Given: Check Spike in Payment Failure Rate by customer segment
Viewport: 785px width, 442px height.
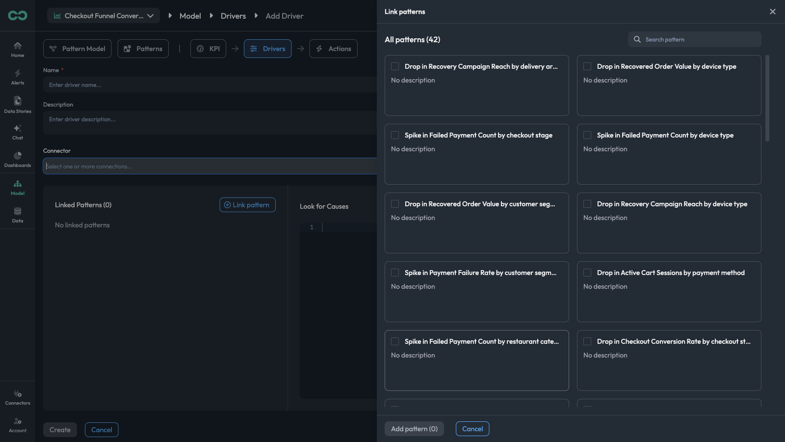Looking at the screenshot, I should pos(395,273).
